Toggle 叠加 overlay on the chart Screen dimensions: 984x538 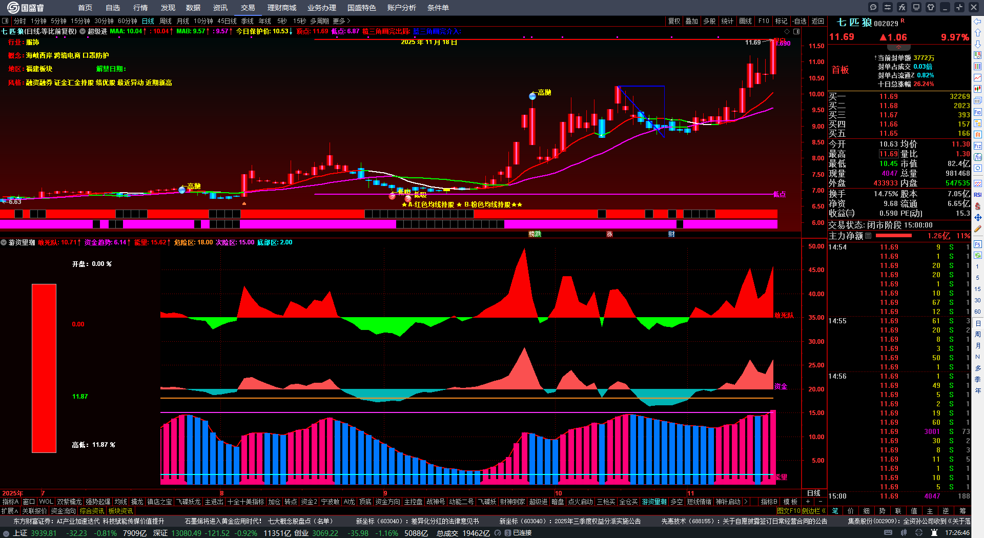[692, 21]
